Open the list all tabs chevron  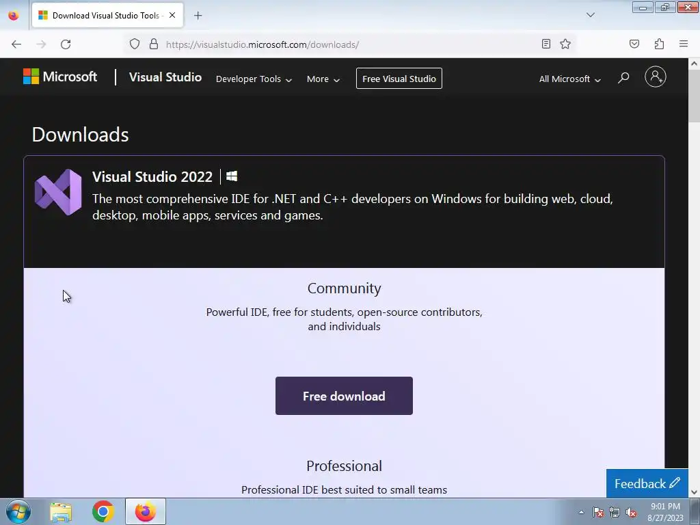click(590, 15)
